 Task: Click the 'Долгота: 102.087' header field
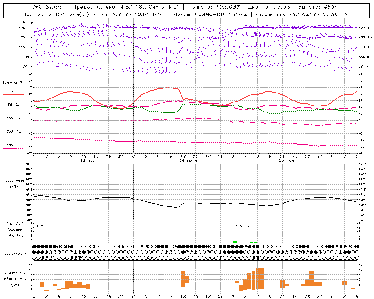(214, 7)
